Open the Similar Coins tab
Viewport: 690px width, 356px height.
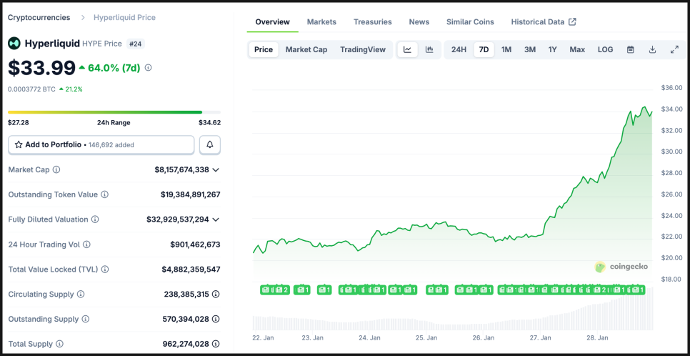[x=470, y=21]
